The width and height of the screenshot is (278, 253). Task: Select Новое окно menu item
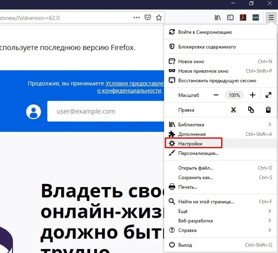click(x=220, y=62)
